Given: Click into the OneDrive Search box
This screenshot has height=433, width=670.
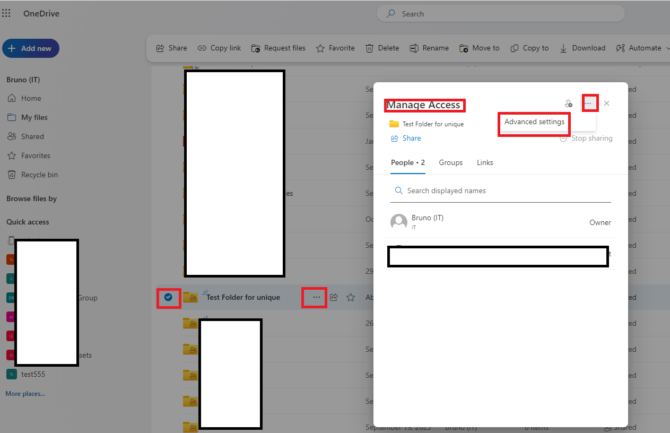Looking at the screenshot, I should click(x=500, y=14).
